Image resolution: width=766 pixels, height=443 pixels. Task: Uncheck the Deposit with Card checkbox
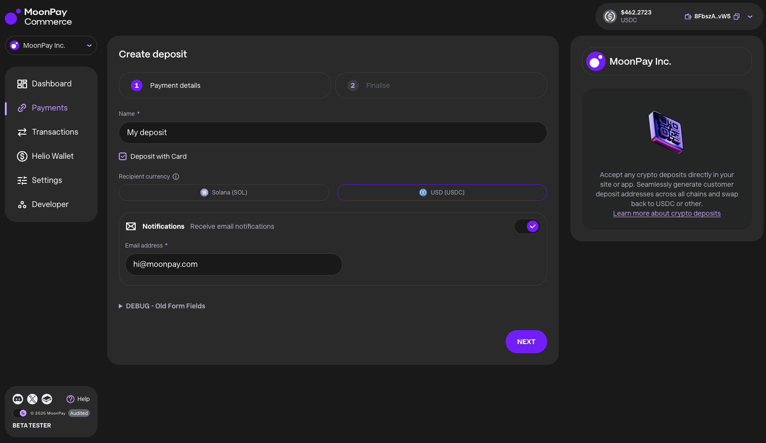click(x=123, y=156)
